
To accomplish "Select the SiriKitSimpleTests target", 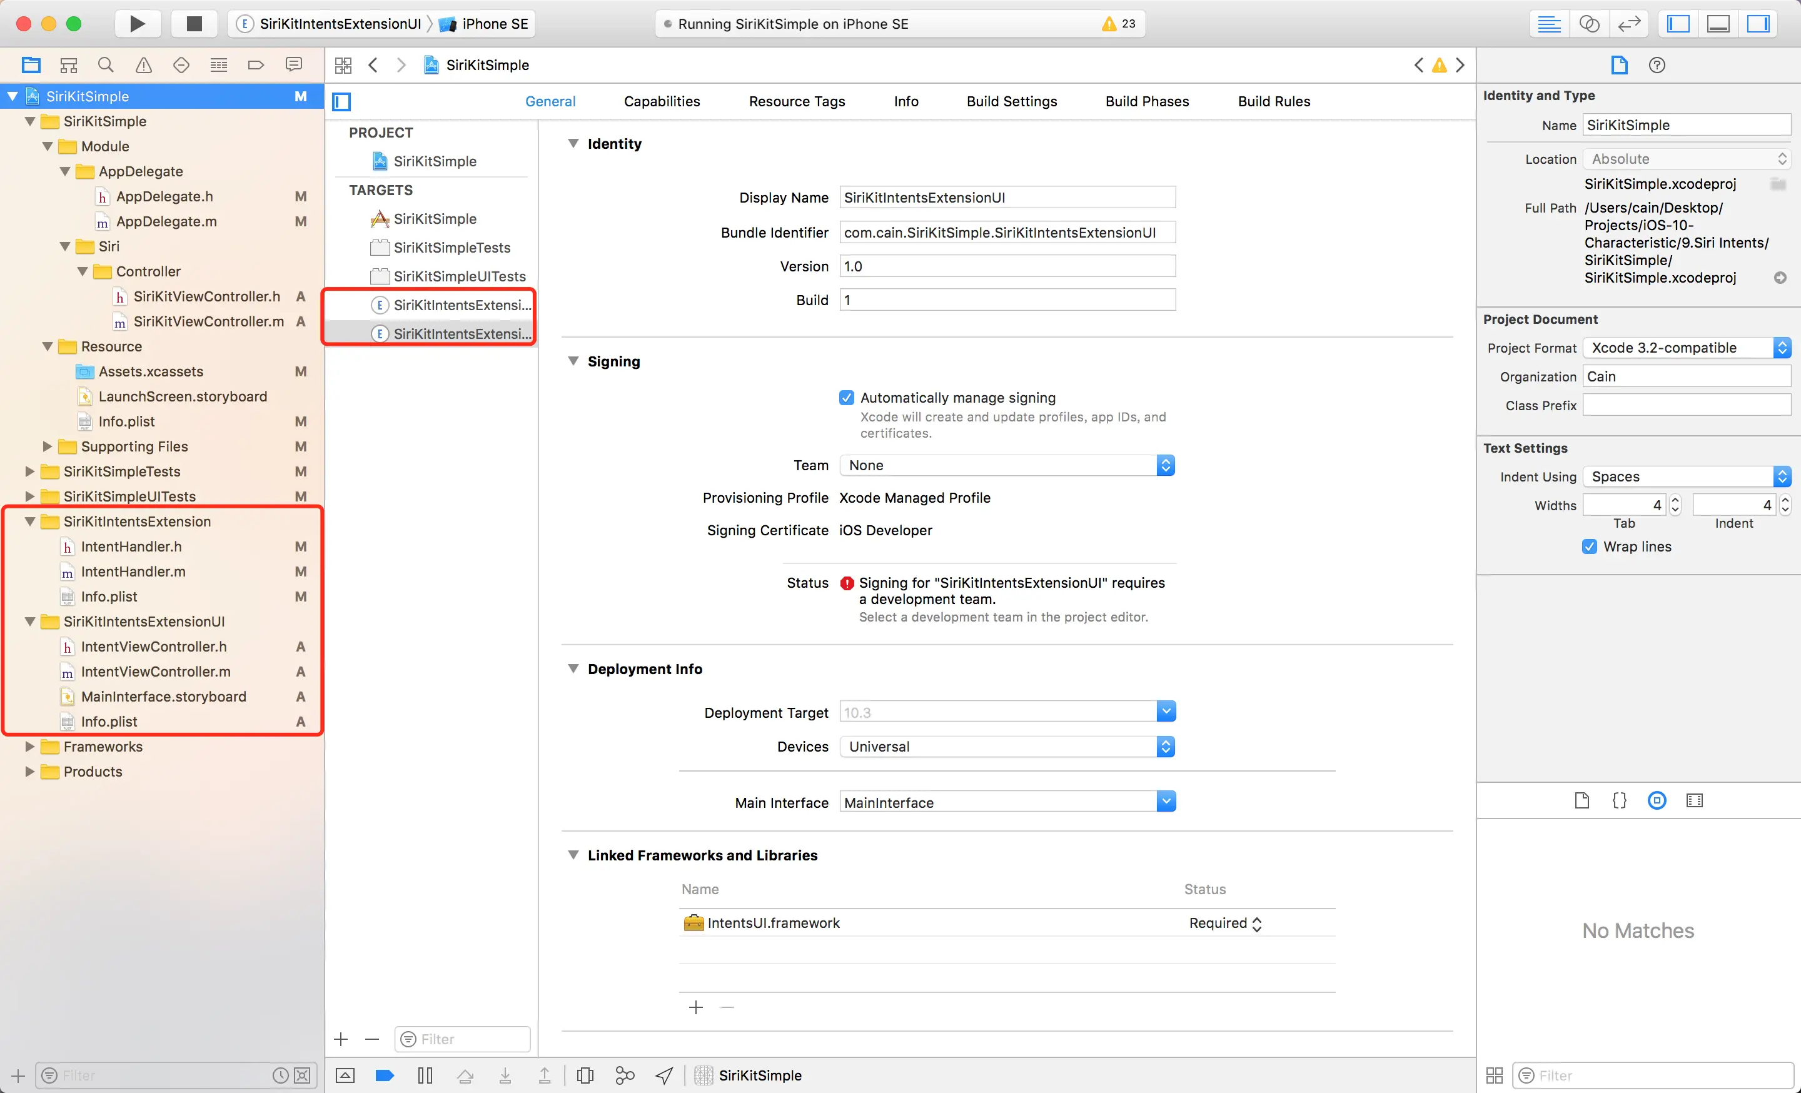I will point(452,248).
